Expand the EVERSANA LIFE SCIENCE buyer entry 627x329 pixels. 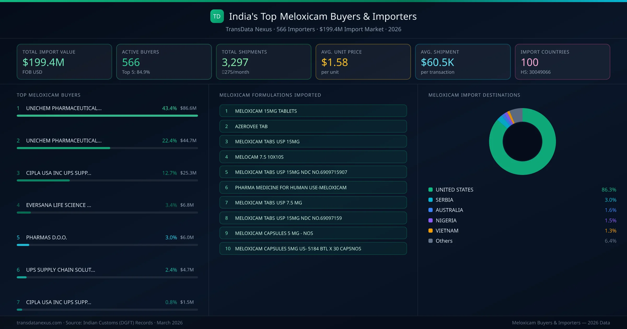[x=58, y=205]
